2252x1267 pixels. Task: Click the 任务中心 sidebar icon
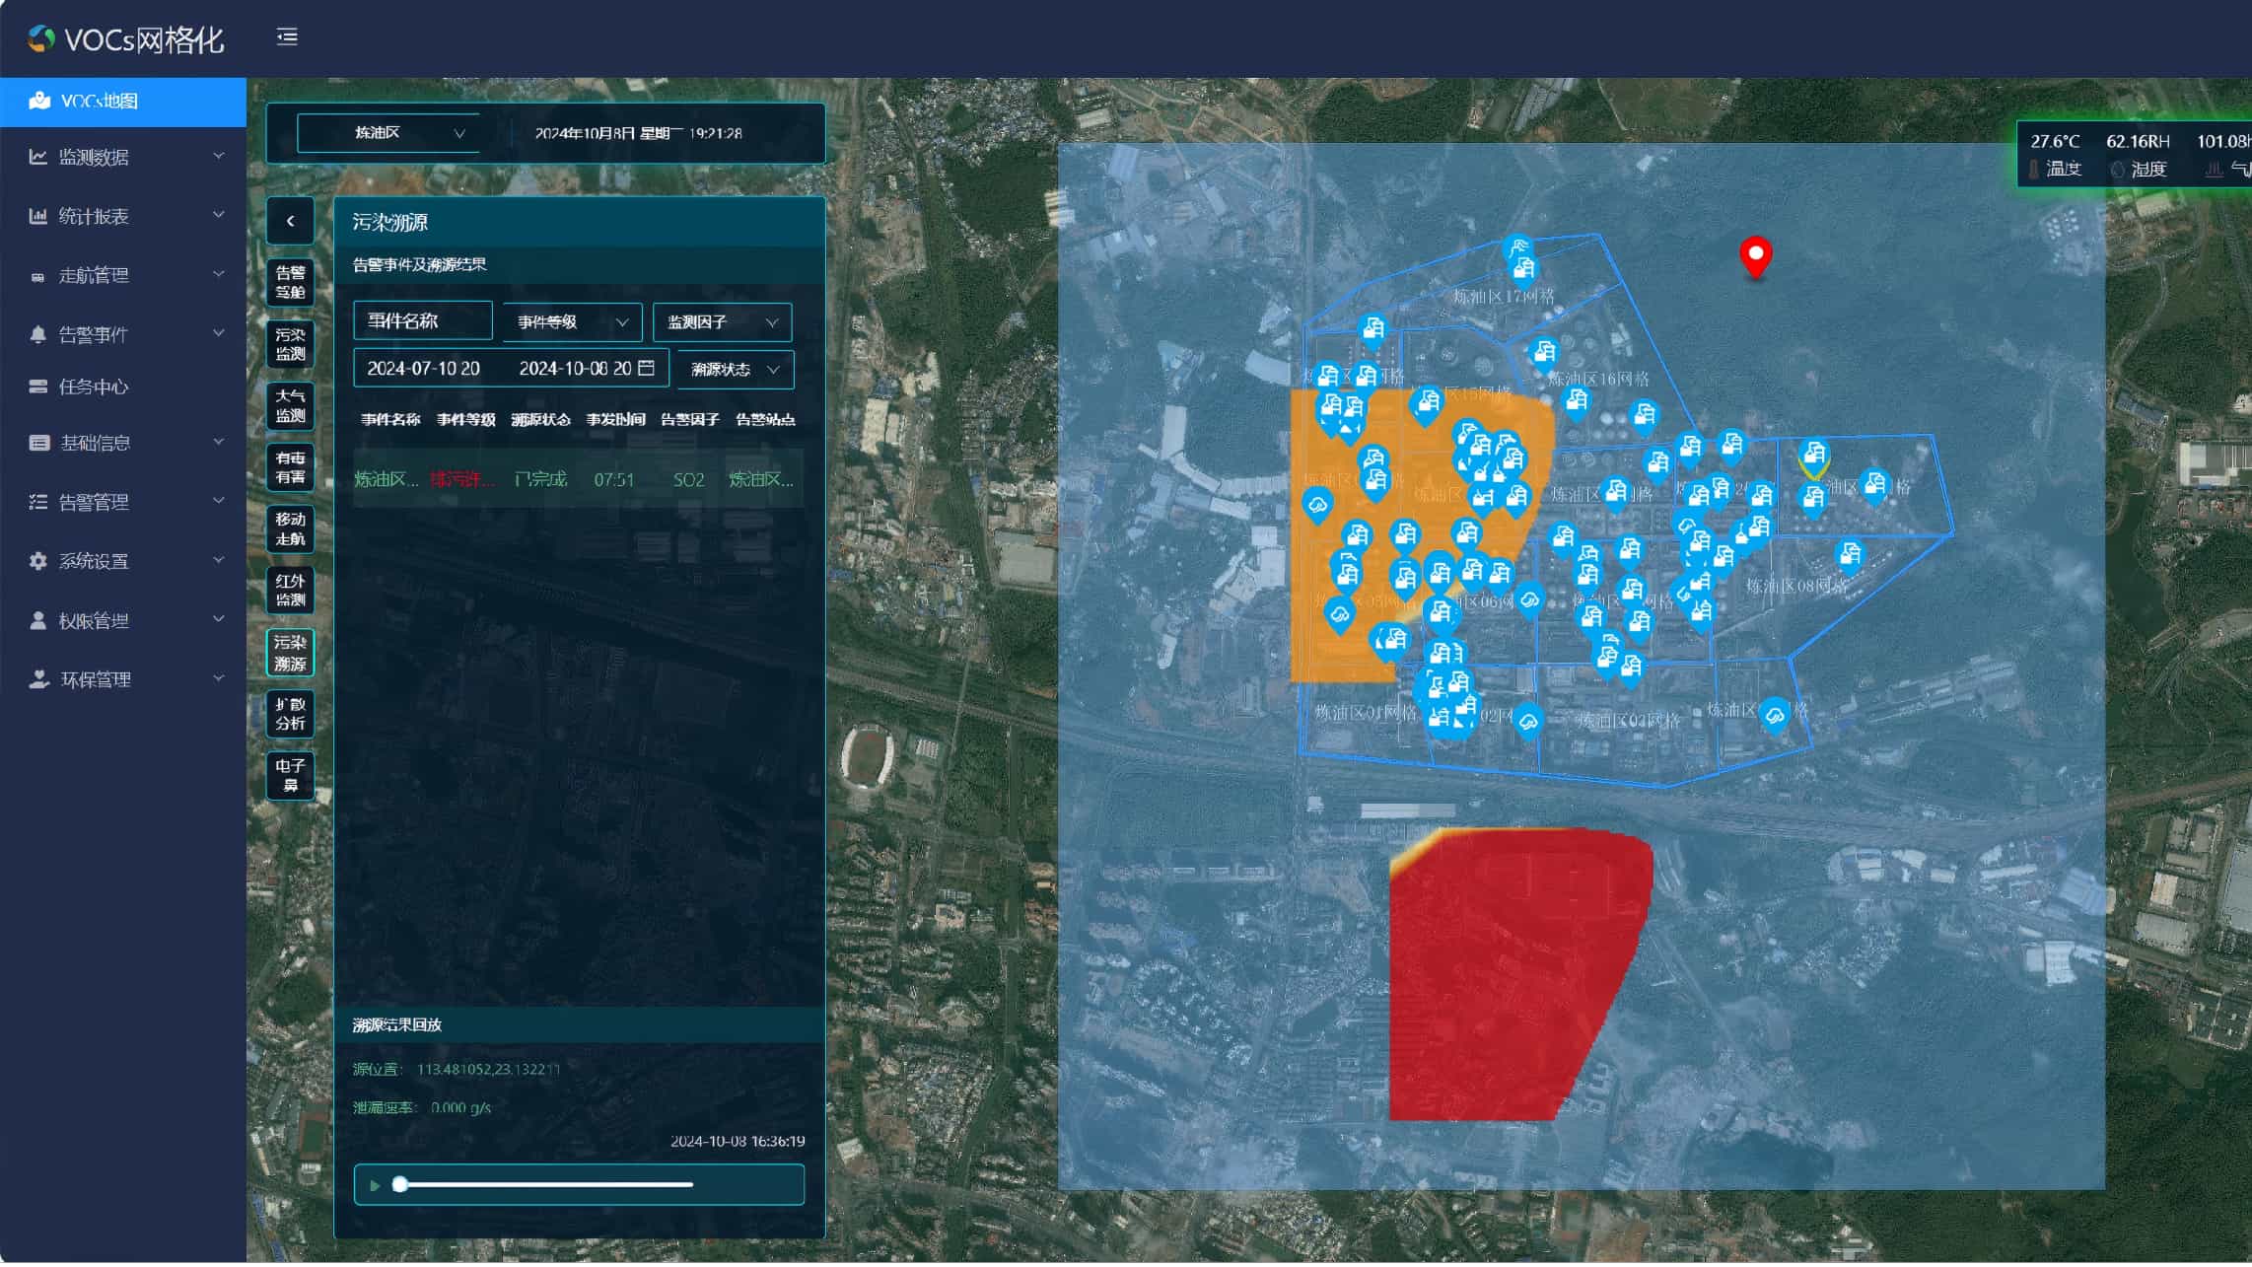38,387
